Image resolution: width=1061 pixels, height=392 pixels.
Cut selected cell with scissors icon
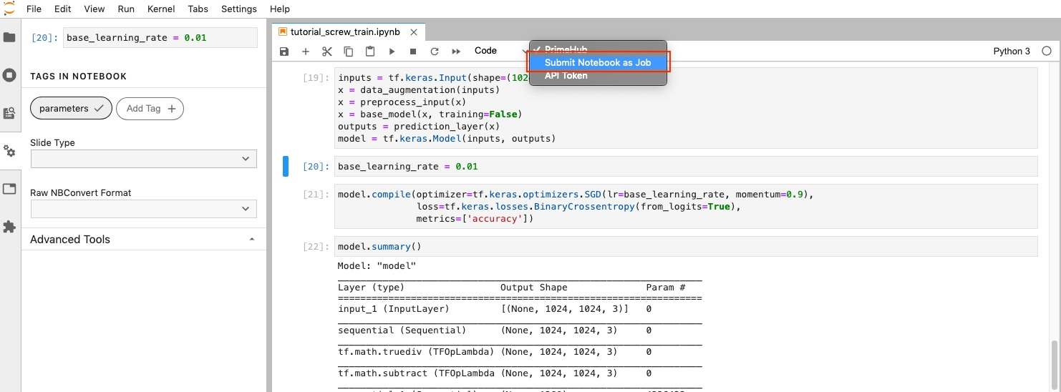tap(327, 52)
